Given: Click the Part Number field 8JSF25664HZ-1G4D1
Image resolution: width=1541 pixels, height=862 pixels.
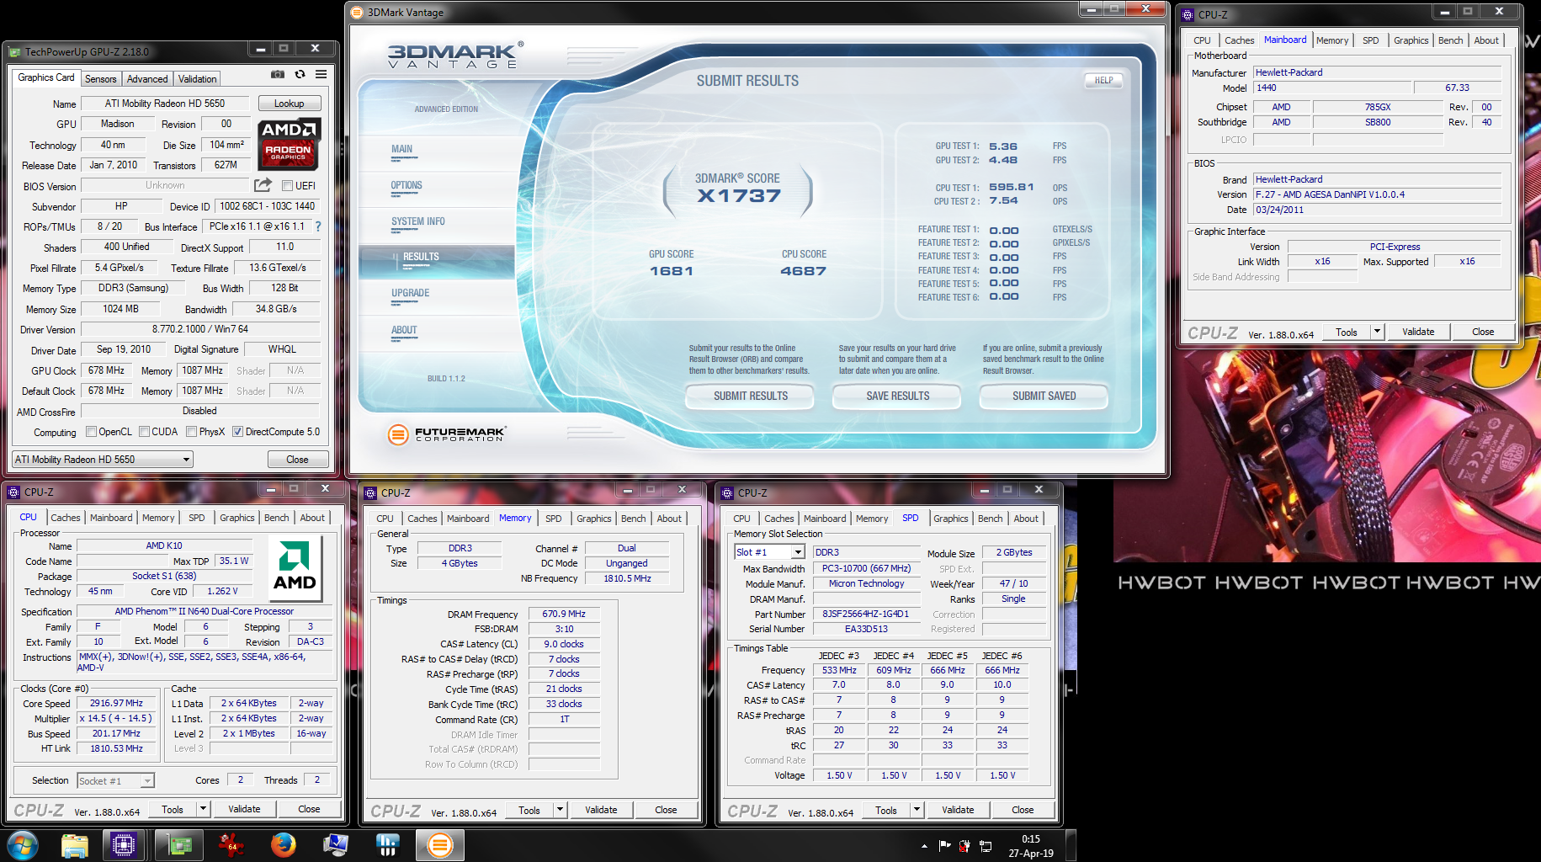Looking at the screenshot, I should (x=866, y=614).
